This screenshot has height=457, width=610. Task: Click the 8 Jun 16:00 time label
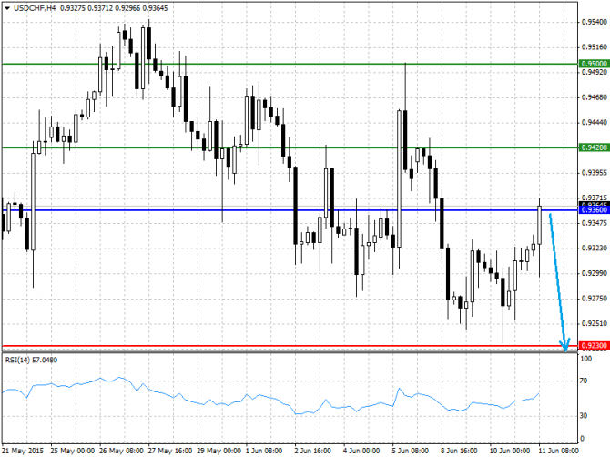pos(459,451)
